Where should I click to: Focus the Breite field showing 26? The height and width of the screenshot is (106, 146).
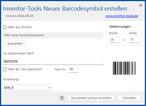point(114,40)
